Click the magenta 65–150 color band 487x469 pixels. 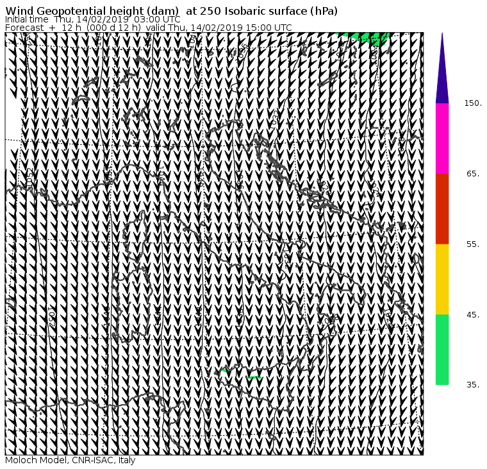(442, 139)
